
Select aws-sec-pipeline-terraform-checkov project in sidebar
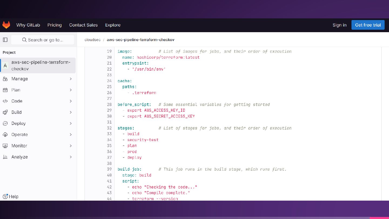coord(38,65)
